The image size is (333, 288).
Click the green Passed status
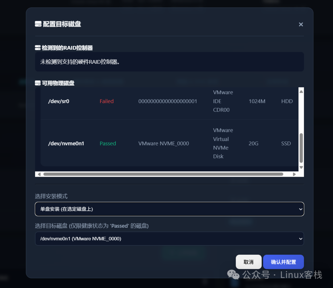click(108, 144)
